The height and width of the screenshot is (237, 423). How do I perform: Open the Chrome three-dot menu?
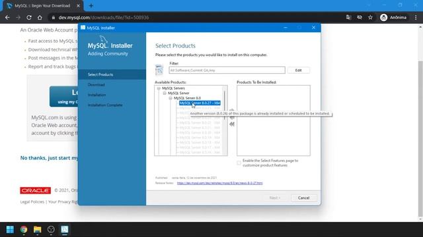pyautogui.click(x=416, y=18)
